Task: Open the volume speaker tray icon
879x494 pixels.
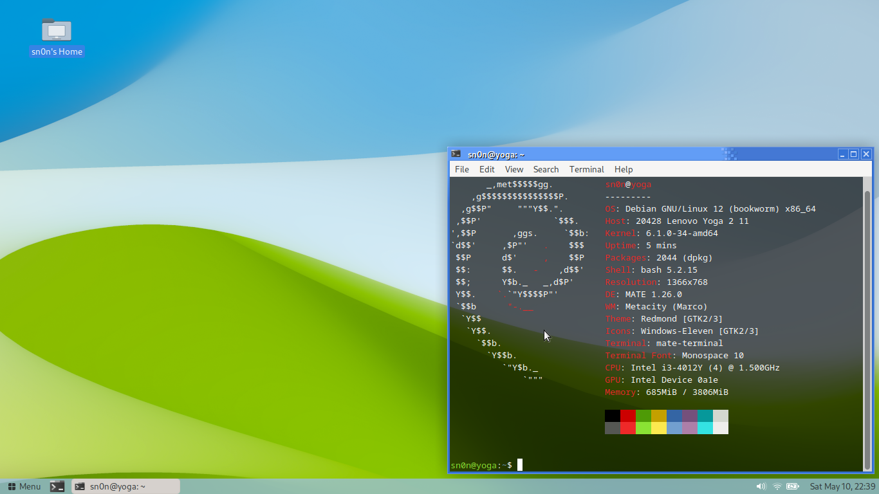Action: pyautogui.click(x=761, y=486)
